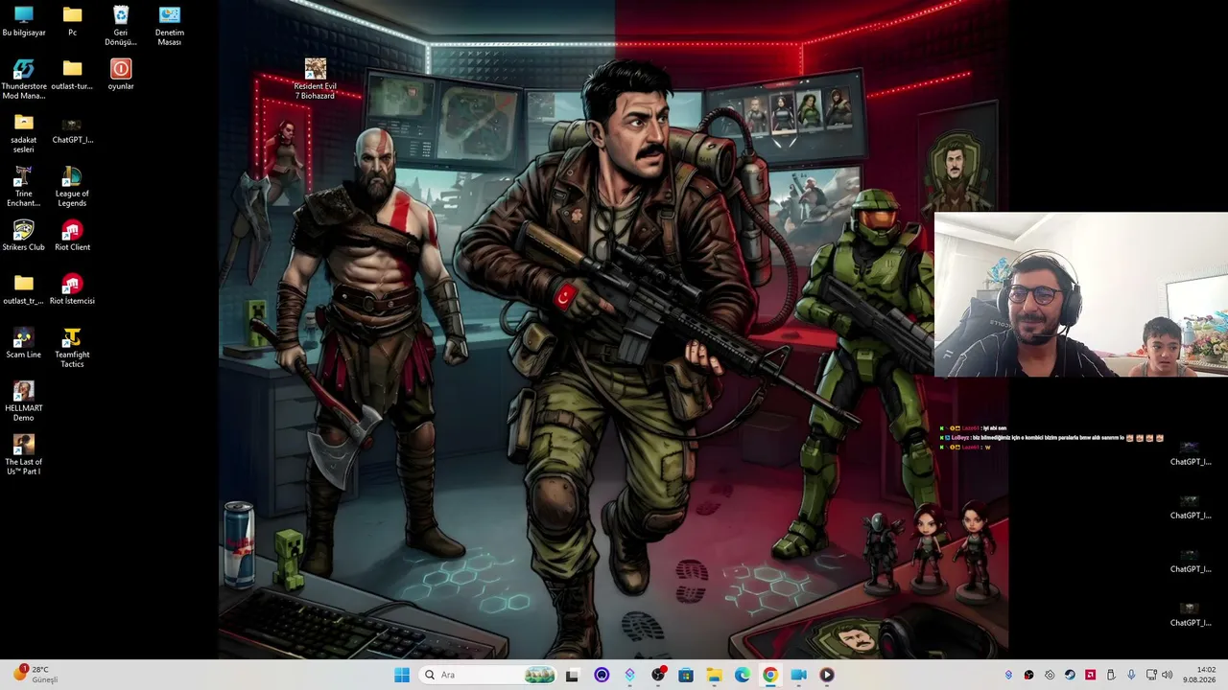Open the 28°C Güneşli weather widget
The width and height of the screenshot is (1228, 690).
[36, 675]
